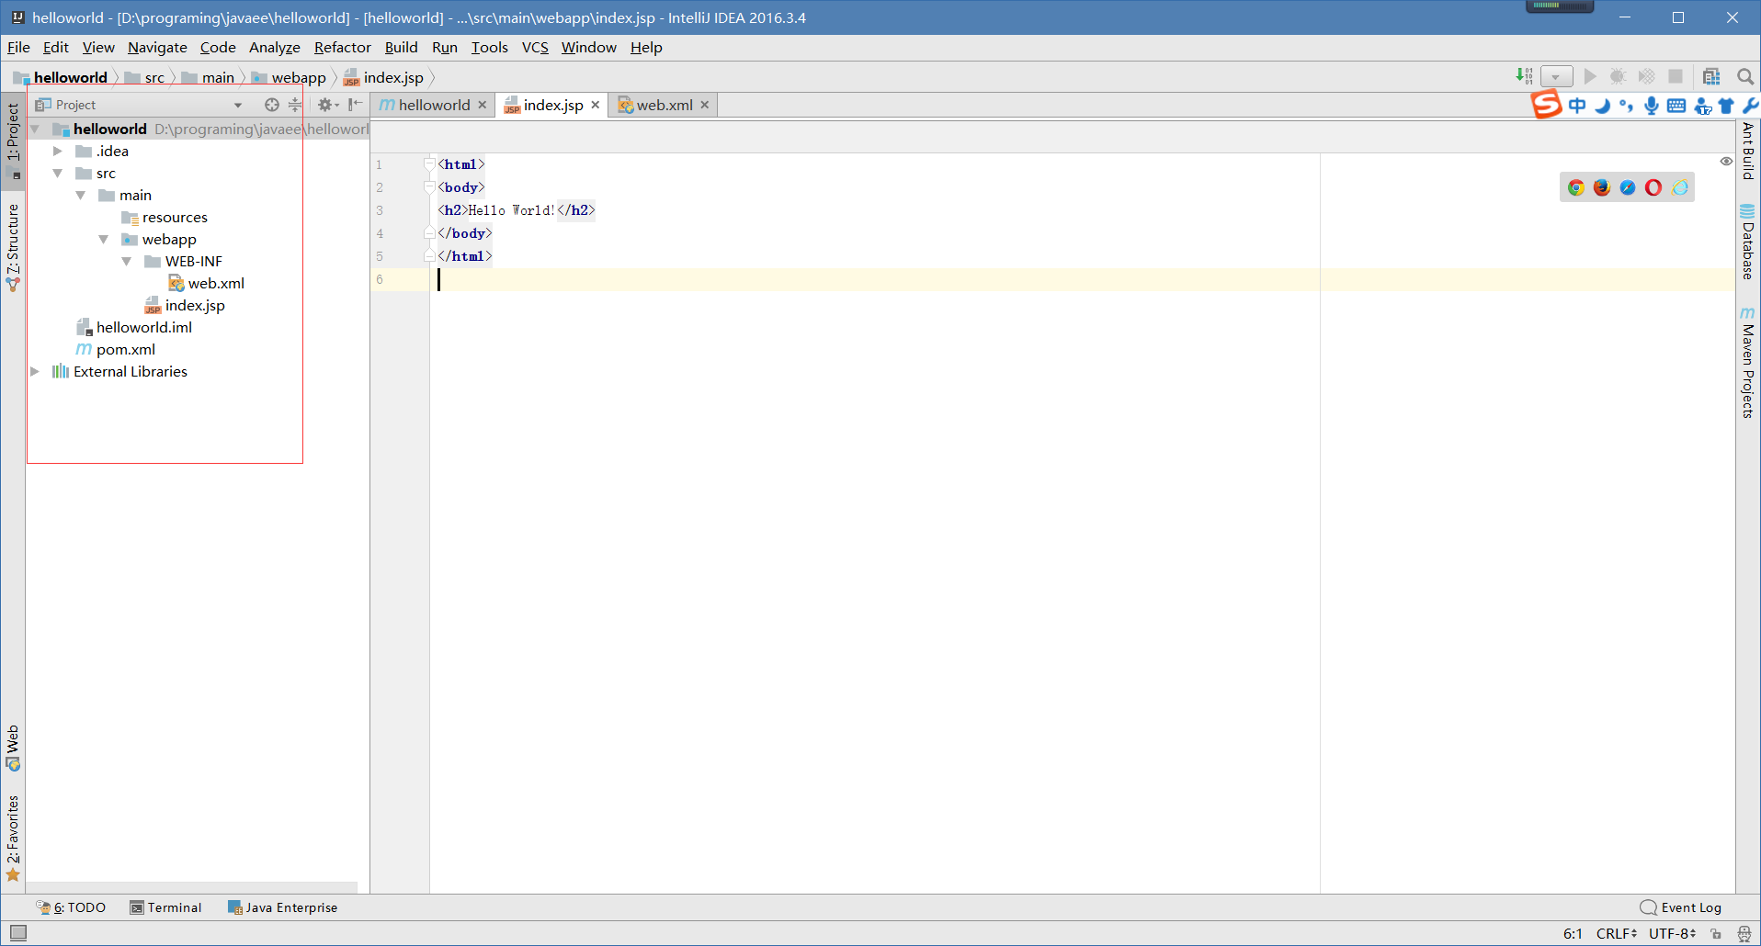Toggle the 2: Favorites tool window

(13, 838)
